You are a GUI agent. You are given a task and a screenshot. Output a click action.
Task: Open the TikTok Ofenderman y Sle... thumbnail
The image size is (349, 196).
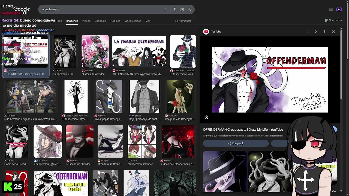(65, 51)
